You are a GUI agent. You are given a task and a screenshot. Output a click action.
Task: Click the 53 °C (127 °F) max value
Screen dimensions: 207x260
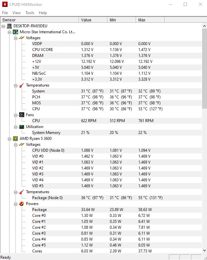point(150,109)
